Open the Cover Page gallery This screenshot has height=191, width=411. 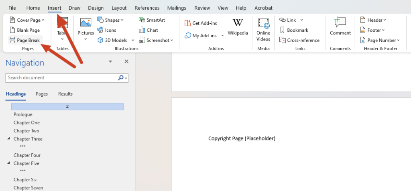pos(27,20)
